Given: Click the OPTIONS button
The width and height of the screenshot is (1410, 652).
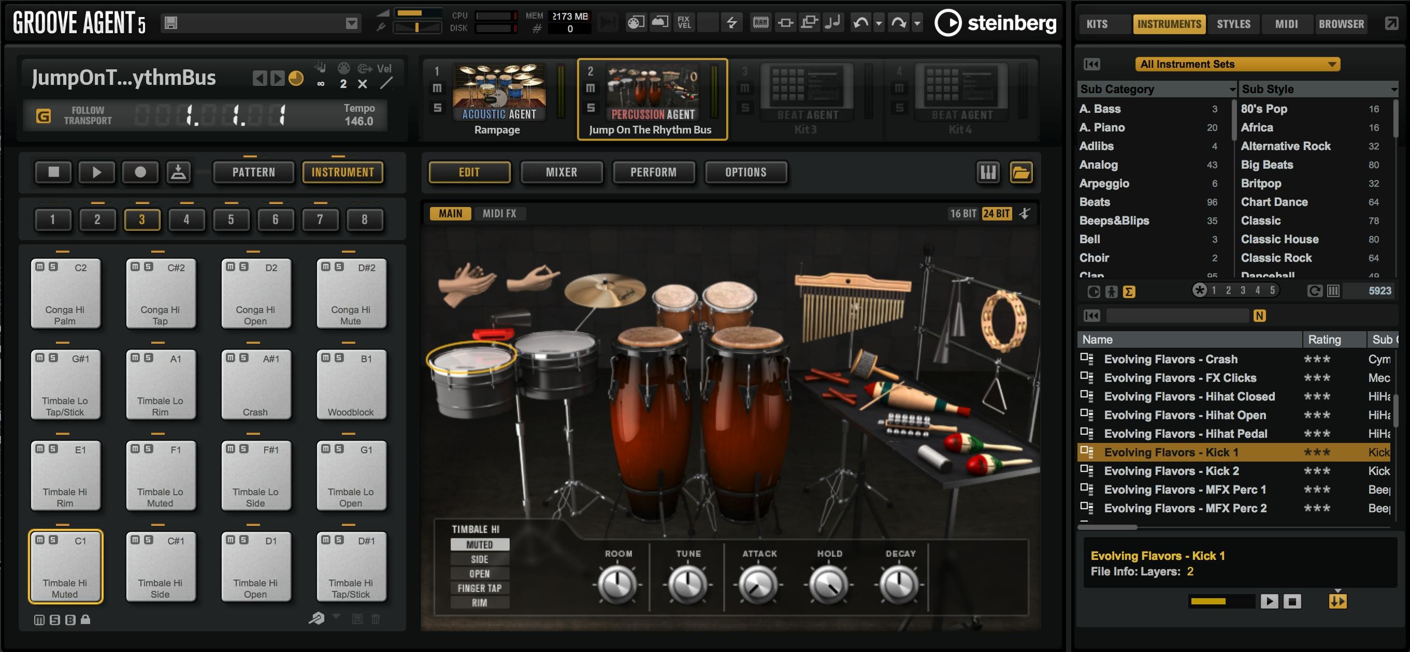Looking at the screenshot, I should (745, 172).
